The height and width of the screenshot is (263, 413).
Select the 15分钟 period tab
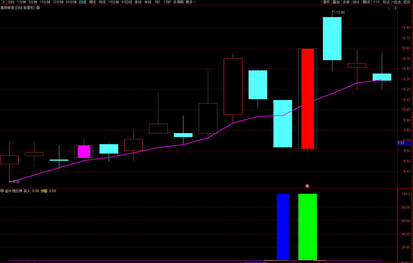[x=45, y=2]
